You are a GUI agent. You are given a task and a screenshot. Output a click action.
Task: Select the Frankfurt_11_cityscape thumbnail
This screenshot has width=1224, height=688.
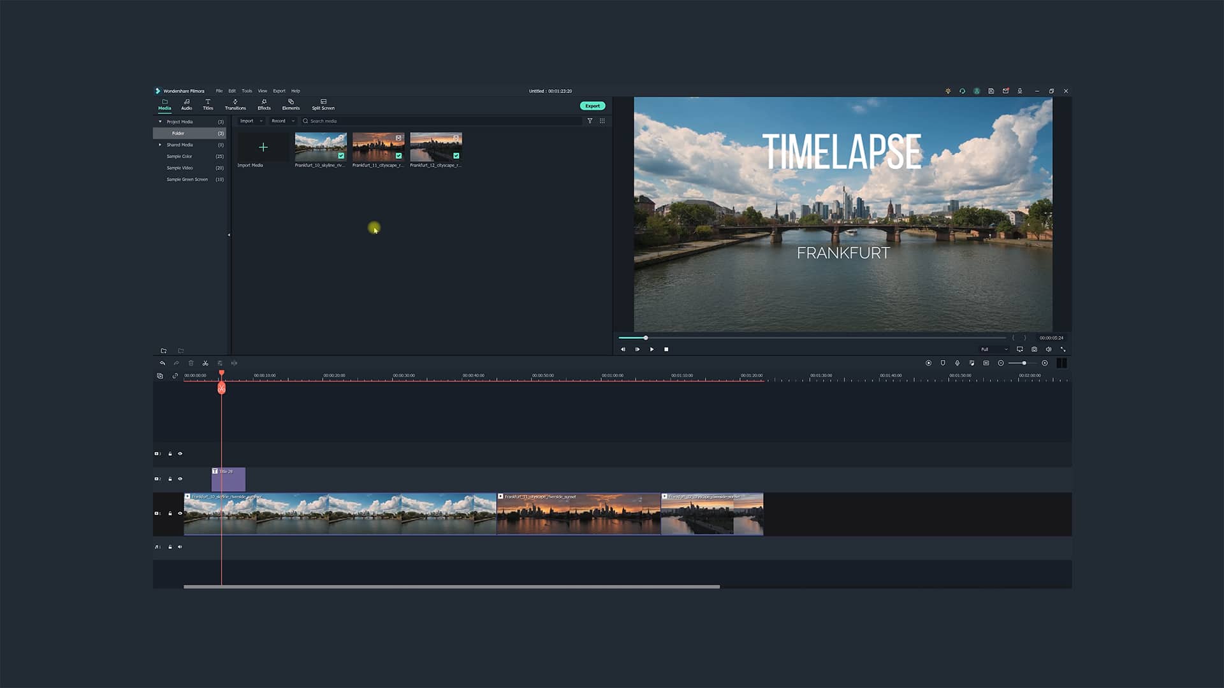[x=377, y=147]
